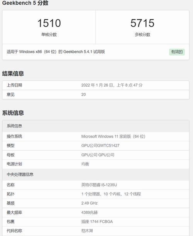Click the 拓扑 row topology value
193x236 pixels.
click(x=111, y=194)
